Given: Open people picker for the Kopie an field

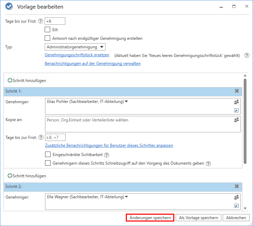Looking at the screenshot, I should pyautogui.click(x=236, y=120).
